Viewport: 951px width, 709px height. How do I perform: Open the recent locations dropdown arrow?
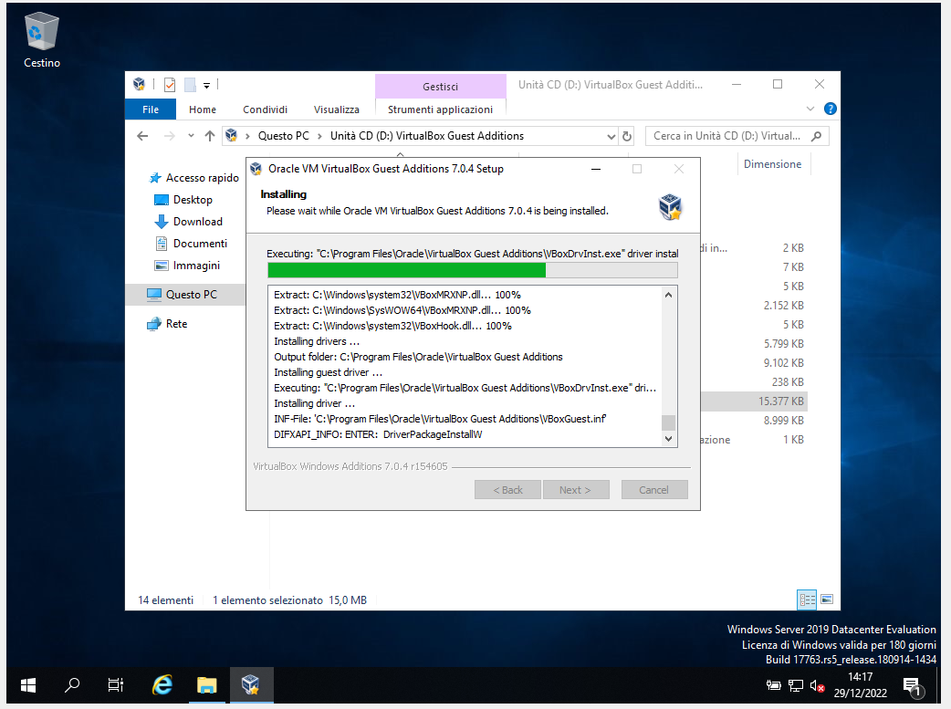click(191, 136)
